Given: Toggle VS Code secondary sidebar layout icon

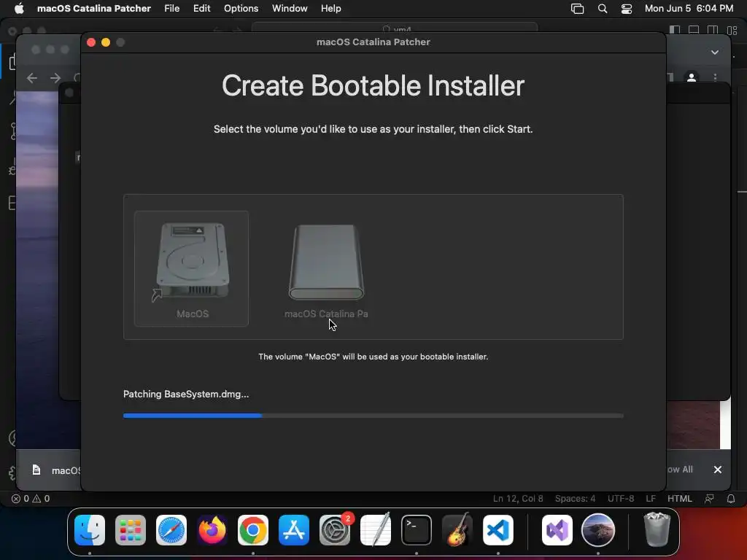Looking at the screenshot, I should [x=713, y=29].
